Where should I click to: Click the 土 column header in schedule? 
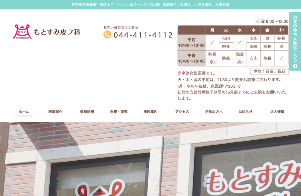pos(281,30)
